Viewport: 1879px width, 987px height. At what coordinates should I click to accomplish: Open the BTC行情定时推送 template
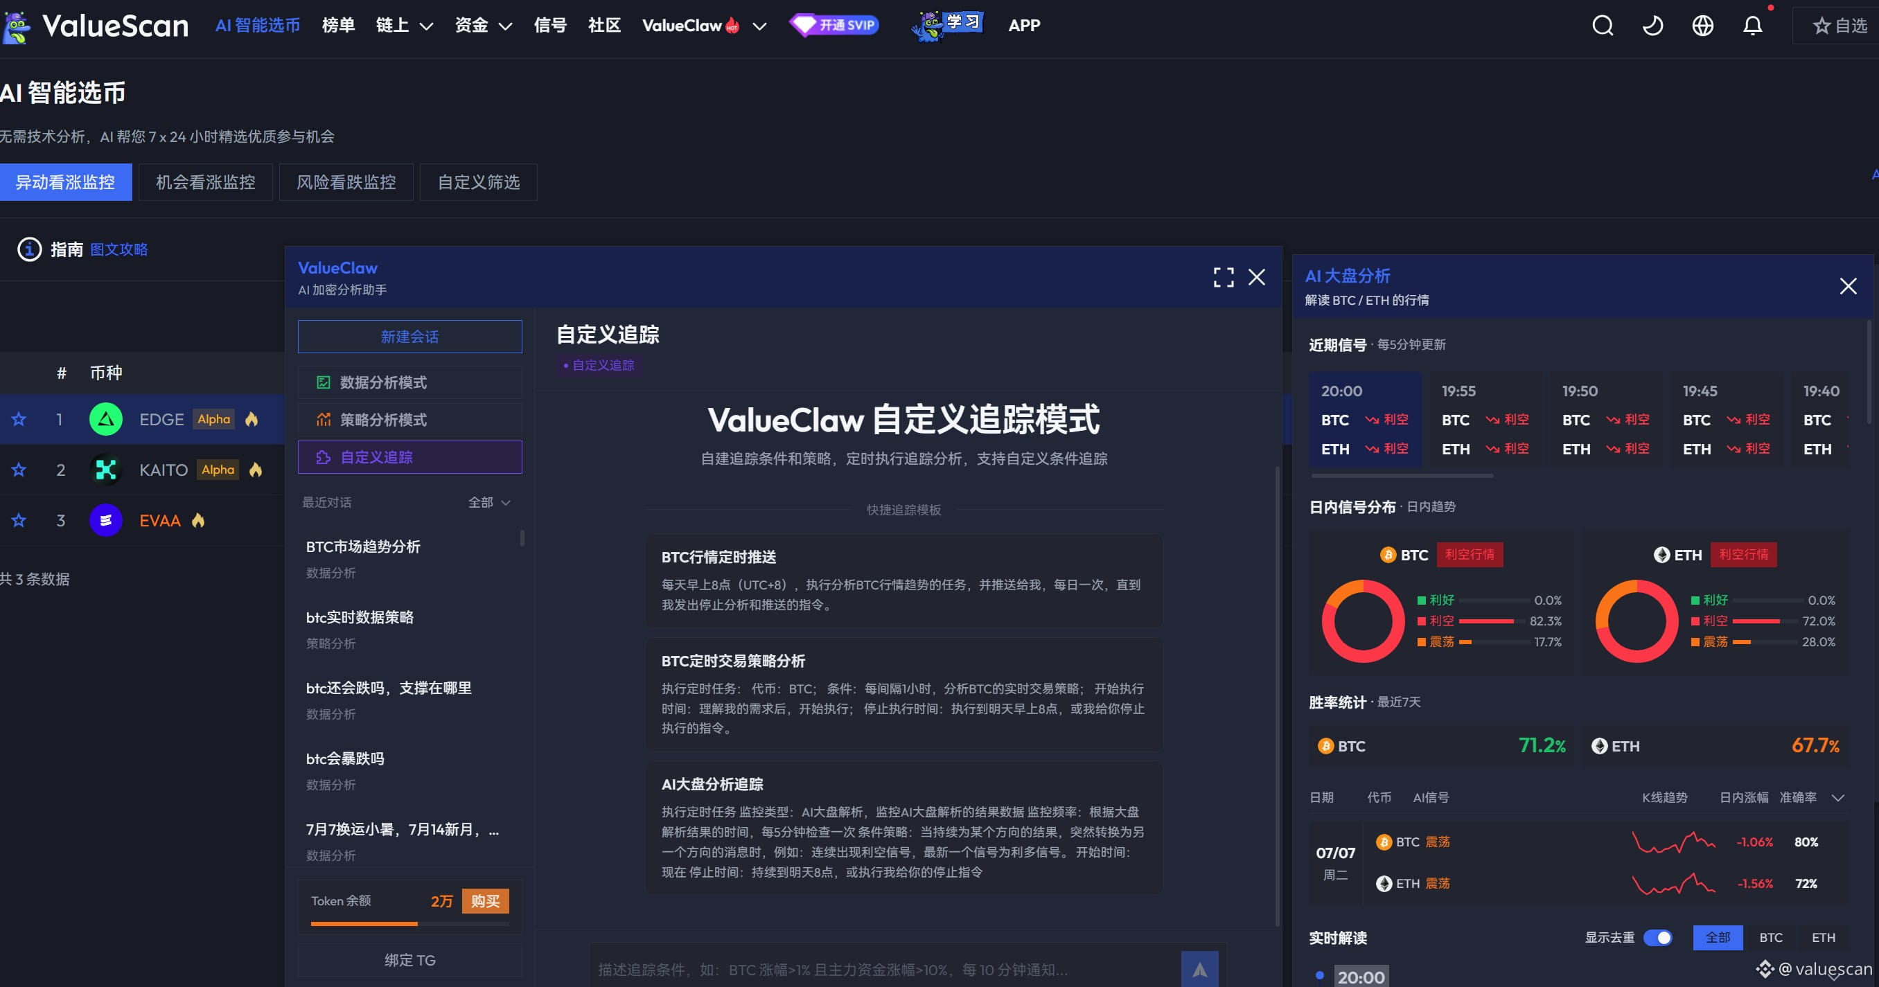[903, 581]
